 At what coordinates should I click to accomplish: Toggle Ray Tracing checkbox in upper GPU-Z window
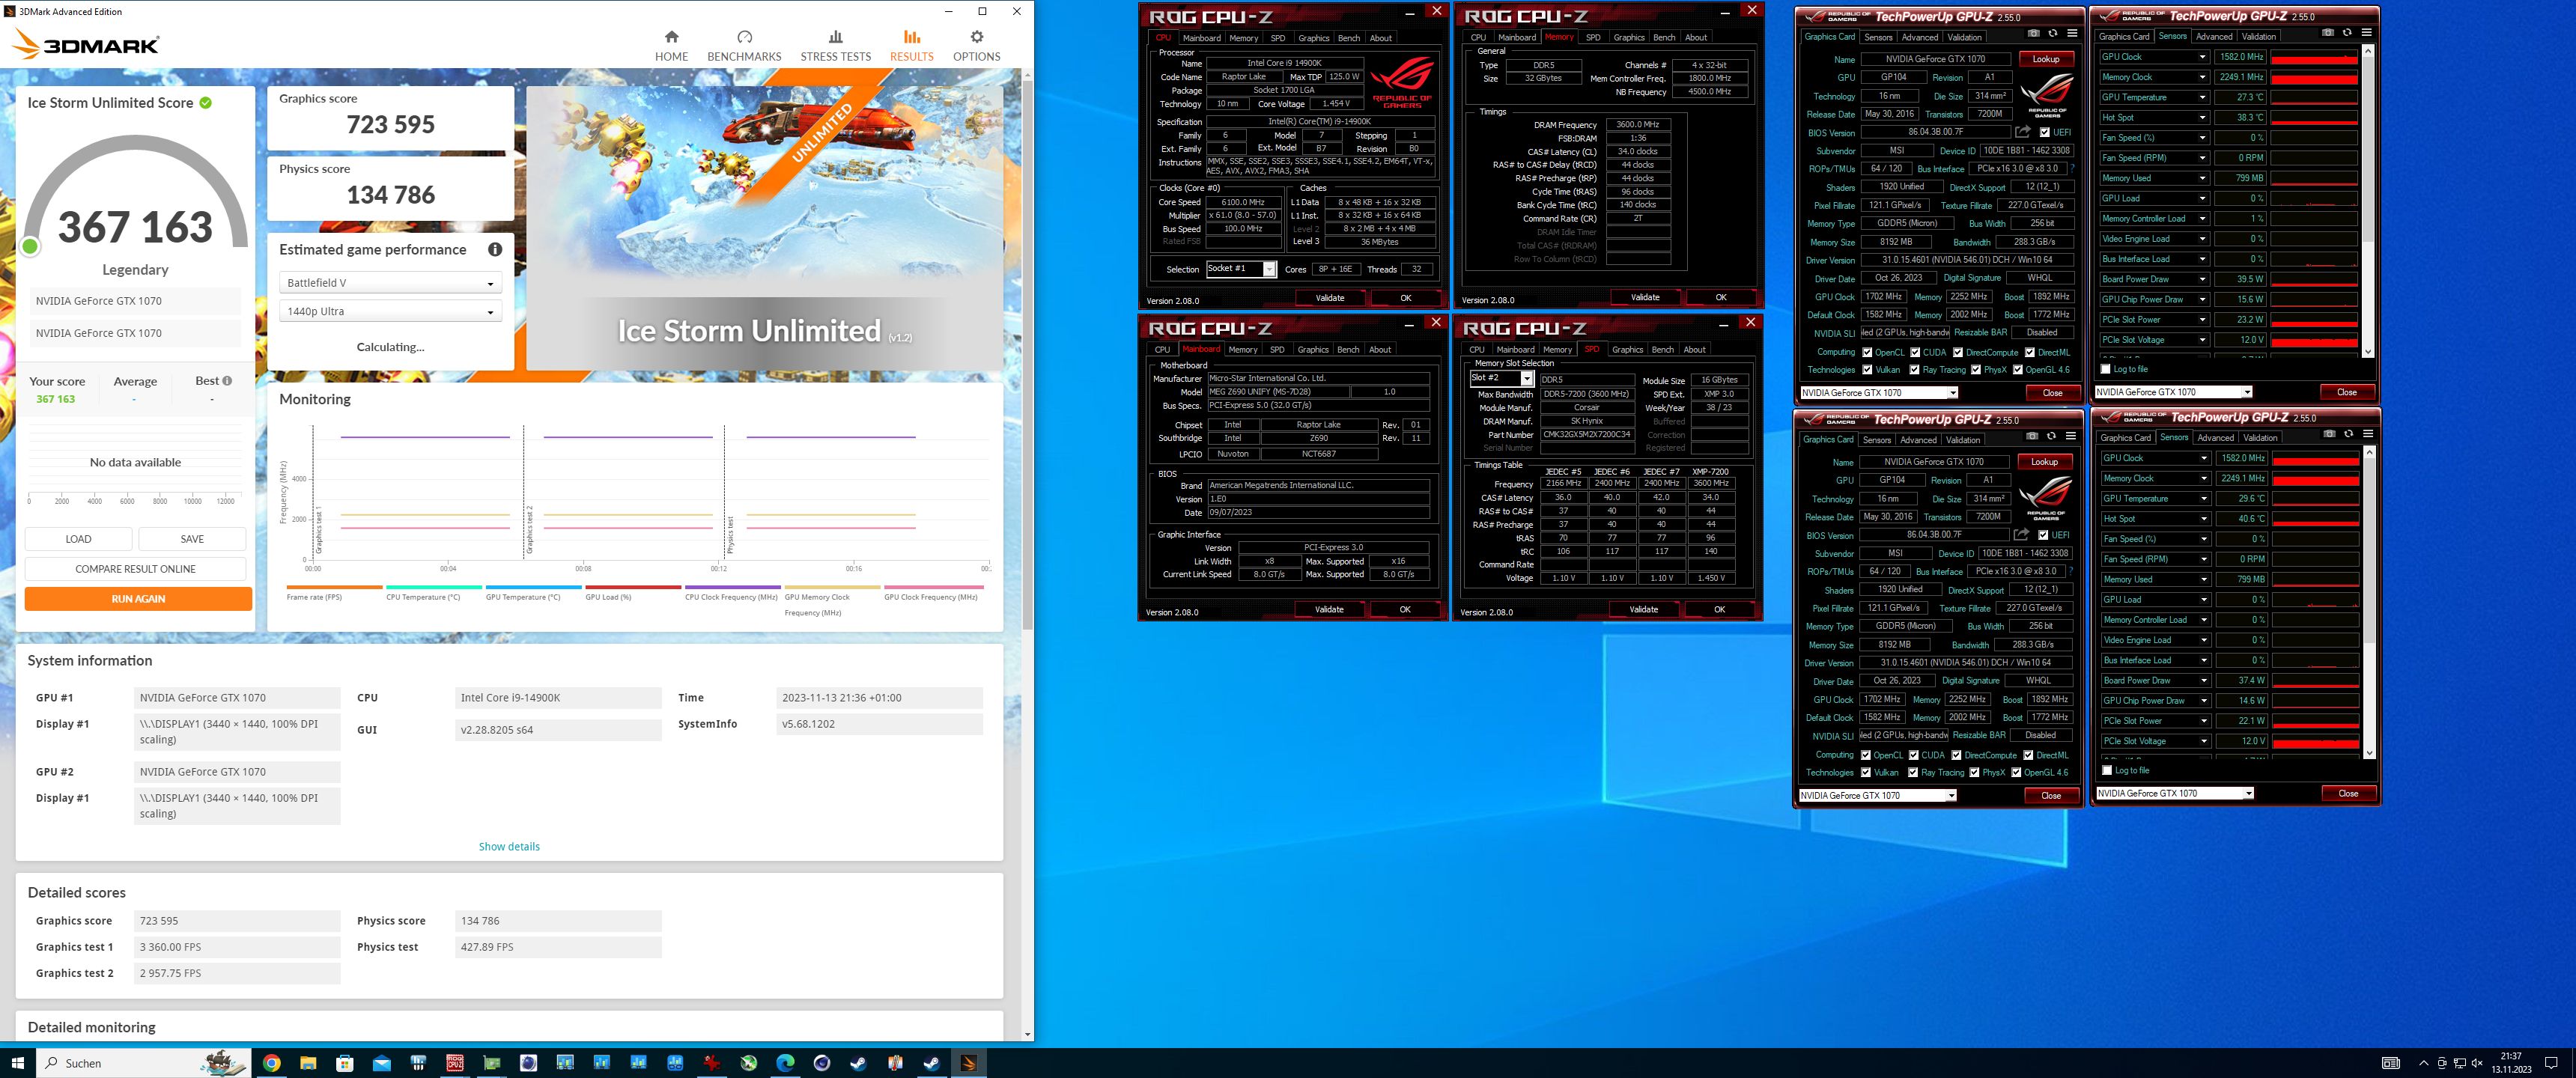pyautogui.click(x=1914, y=370)
